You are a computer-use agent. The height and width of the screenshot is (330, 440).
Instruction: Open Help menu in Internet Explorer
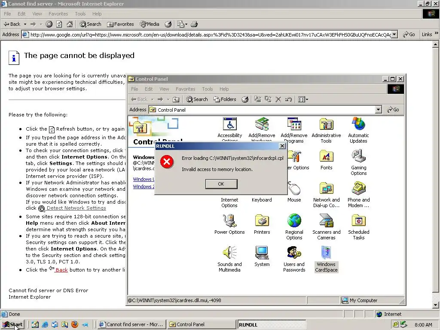tap(97, 14)
